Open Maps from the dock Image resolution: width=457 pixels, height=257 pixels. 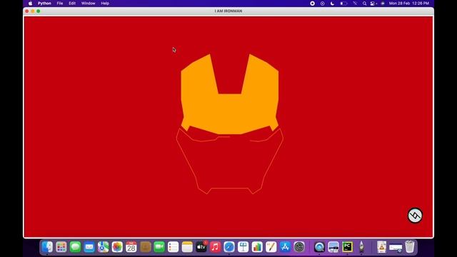pos(103,247)
